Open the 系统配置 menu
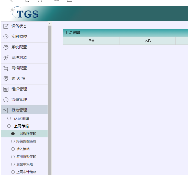Screen dimensions: 188x175 [x=24, y=48]
